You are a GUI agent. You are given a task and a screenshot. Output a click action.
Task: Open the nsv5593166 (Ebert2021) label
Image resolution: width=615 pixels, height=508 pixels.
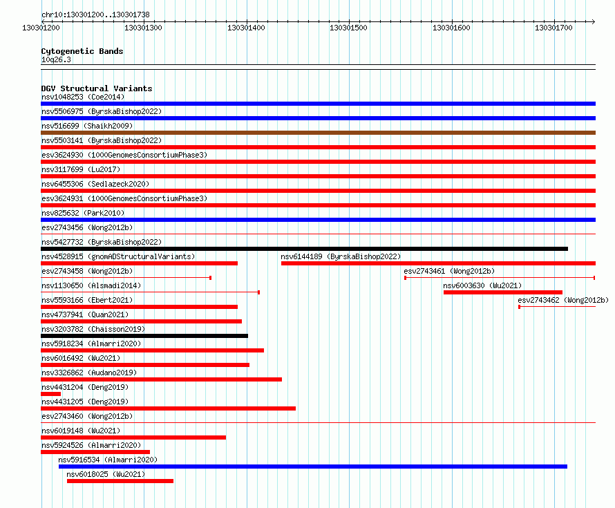87,300
